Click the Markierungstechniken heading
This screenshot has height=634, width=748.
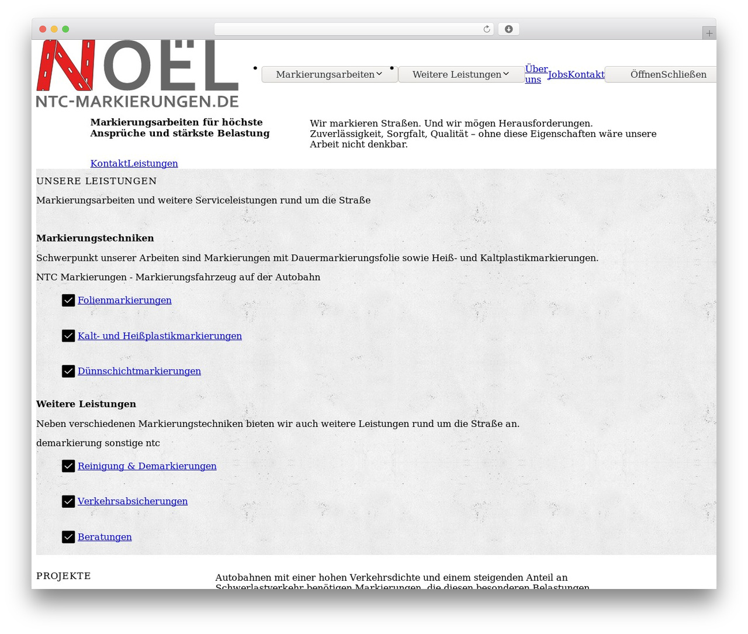95,239
